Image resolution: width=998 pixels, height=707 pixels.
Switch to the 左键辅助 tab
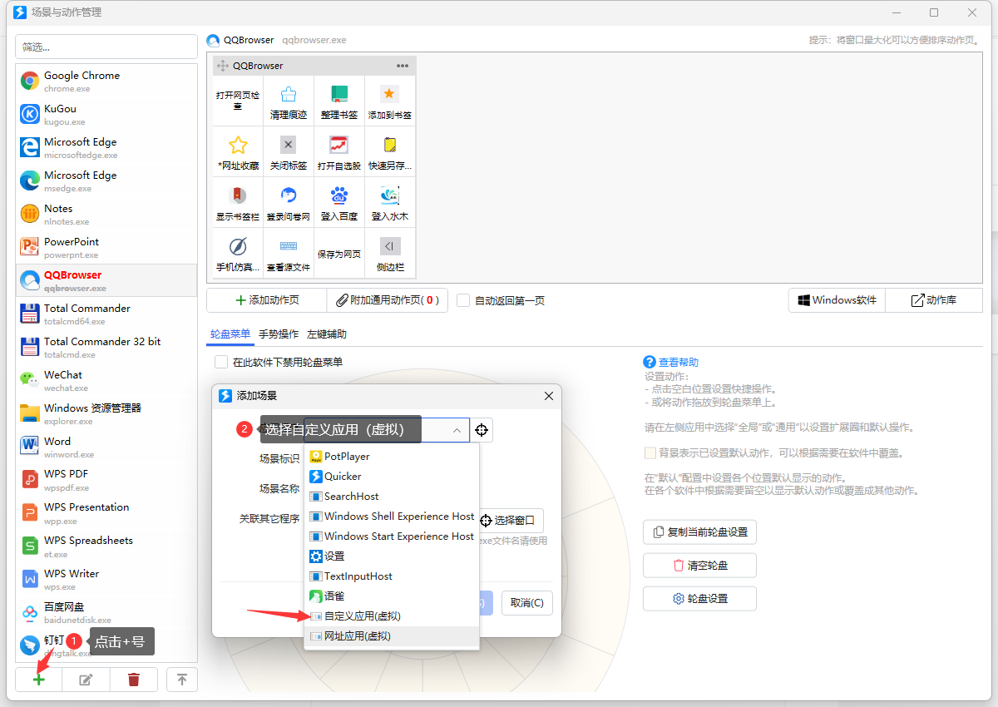tap(327, 334)
